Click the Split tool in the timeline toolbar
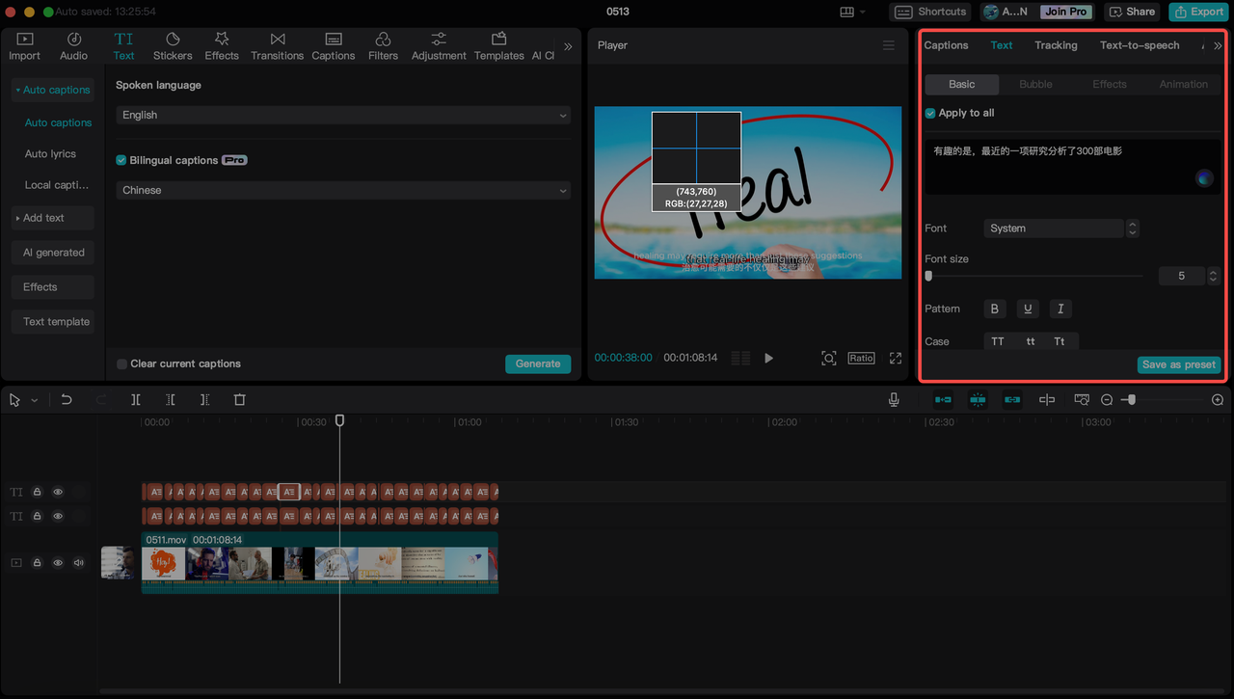This screenshot has width=1234, height=699. click(x=136, y=399)
